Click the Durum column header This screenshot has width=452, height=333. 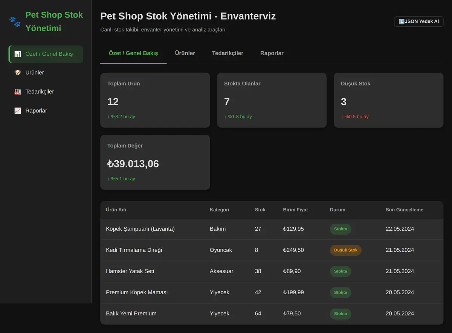(337, 210)
